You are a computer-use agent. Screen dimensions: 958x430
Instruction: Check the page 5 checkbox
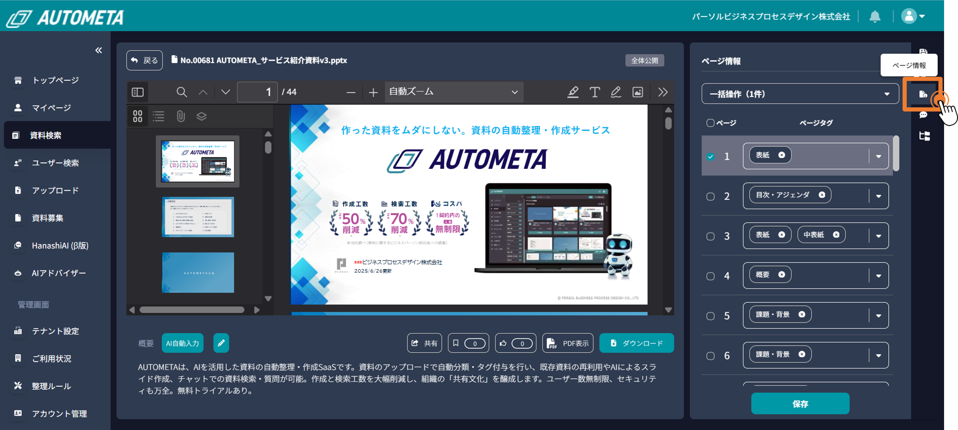pos(710,316)
